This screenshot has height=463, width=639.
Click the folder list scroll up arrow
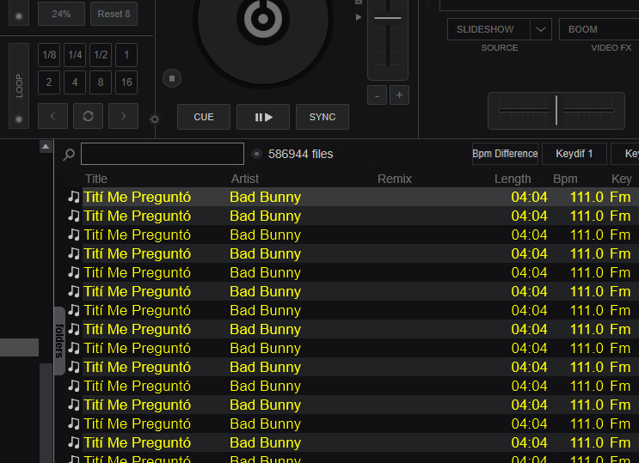(46, 147)
